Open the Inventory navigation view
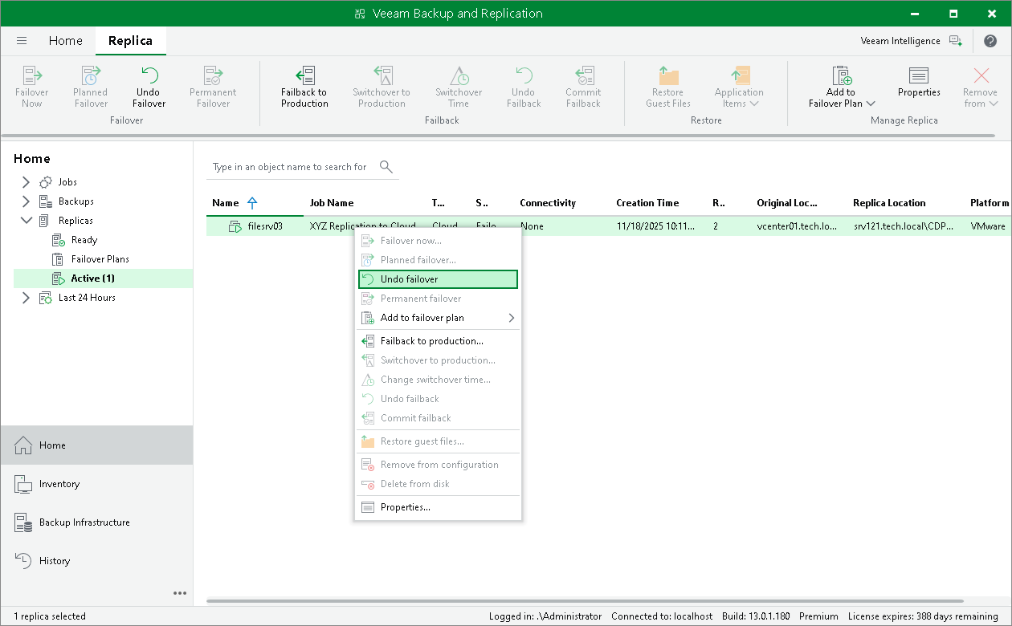The height and width of the screenshot is (626, 1012). [x=96, y=484]
